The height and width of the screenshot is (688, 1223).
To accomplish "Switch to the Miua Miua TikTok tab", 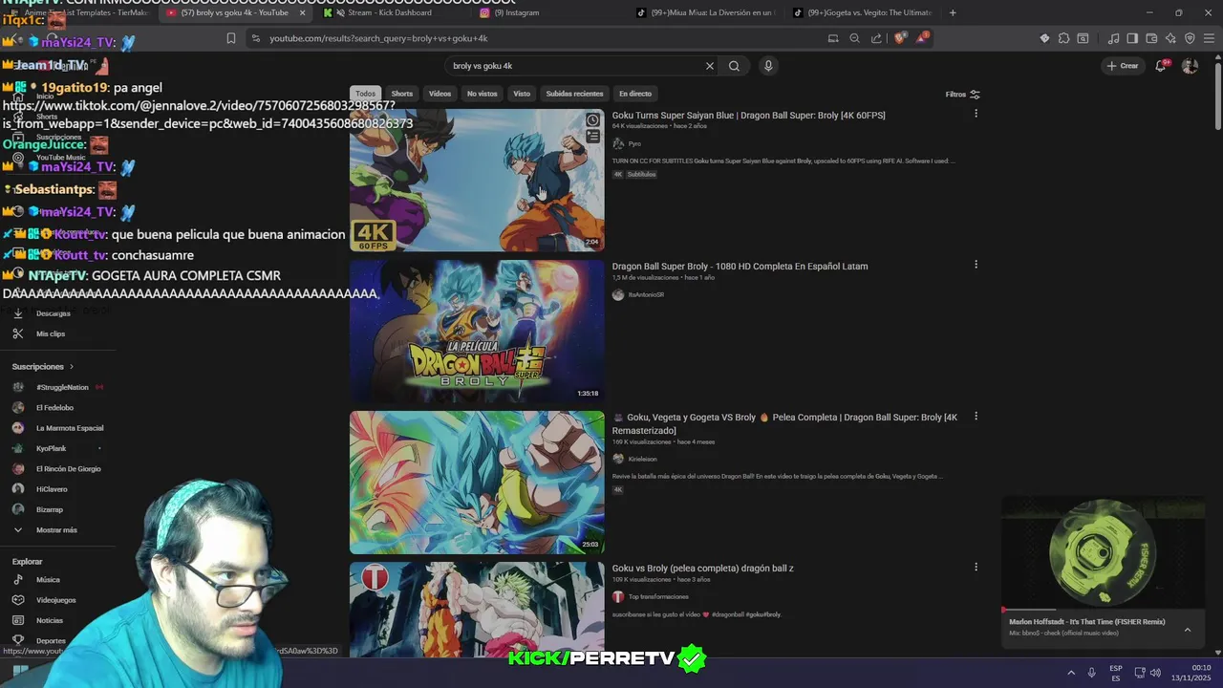I will (x=708, y=12).
